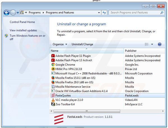Sort by the Publisher column header
The height and width of the screenshot is (128, 168).
click(x=144, y=51)
